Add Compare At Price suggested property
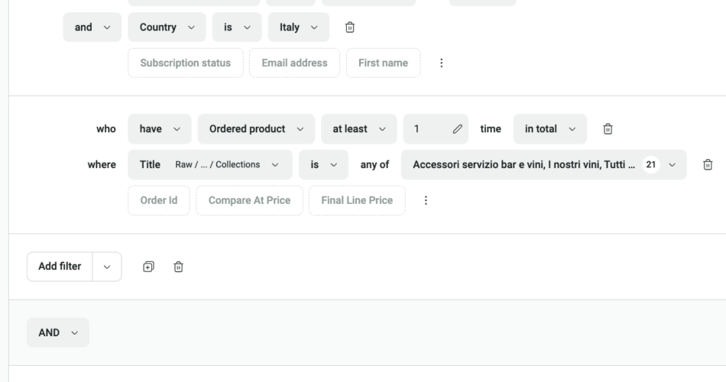726x382 pixels. [x=250, y=200]
